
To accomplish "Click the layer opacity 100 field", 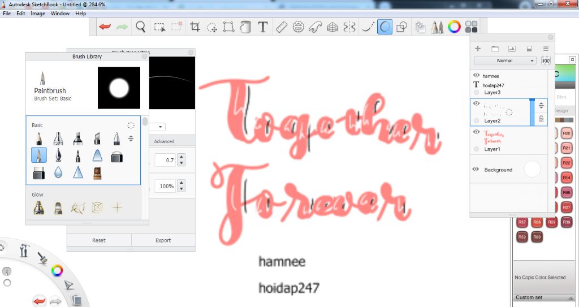I will pyautogui.click(x=546, y=60).
